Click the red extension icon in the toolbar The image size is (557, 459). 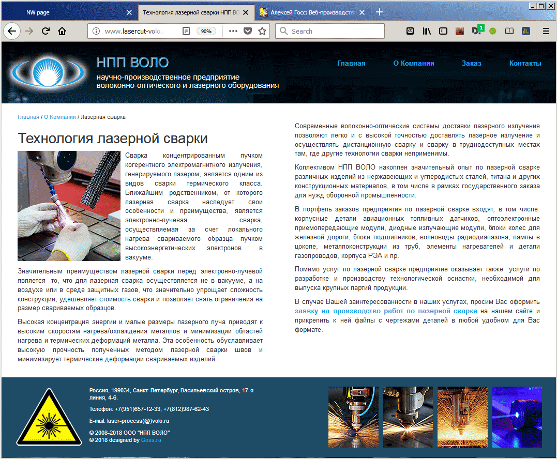(x=460, y=31)
